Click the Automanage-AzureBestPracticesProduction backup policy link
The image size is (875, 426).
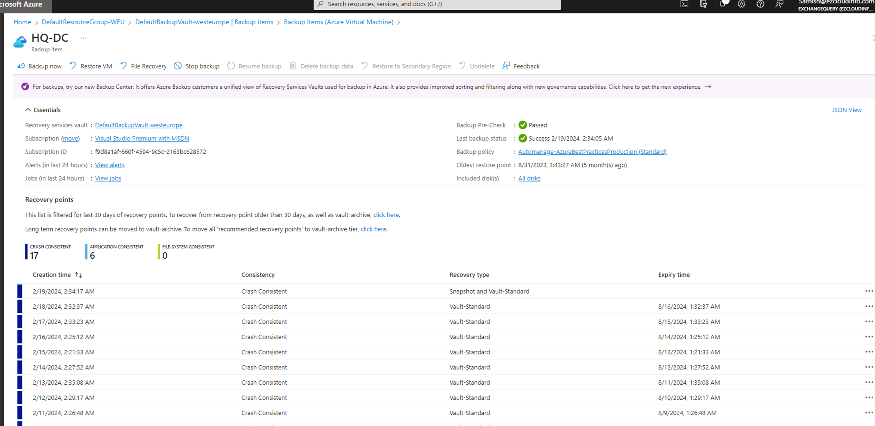click(x=592, y=152)
